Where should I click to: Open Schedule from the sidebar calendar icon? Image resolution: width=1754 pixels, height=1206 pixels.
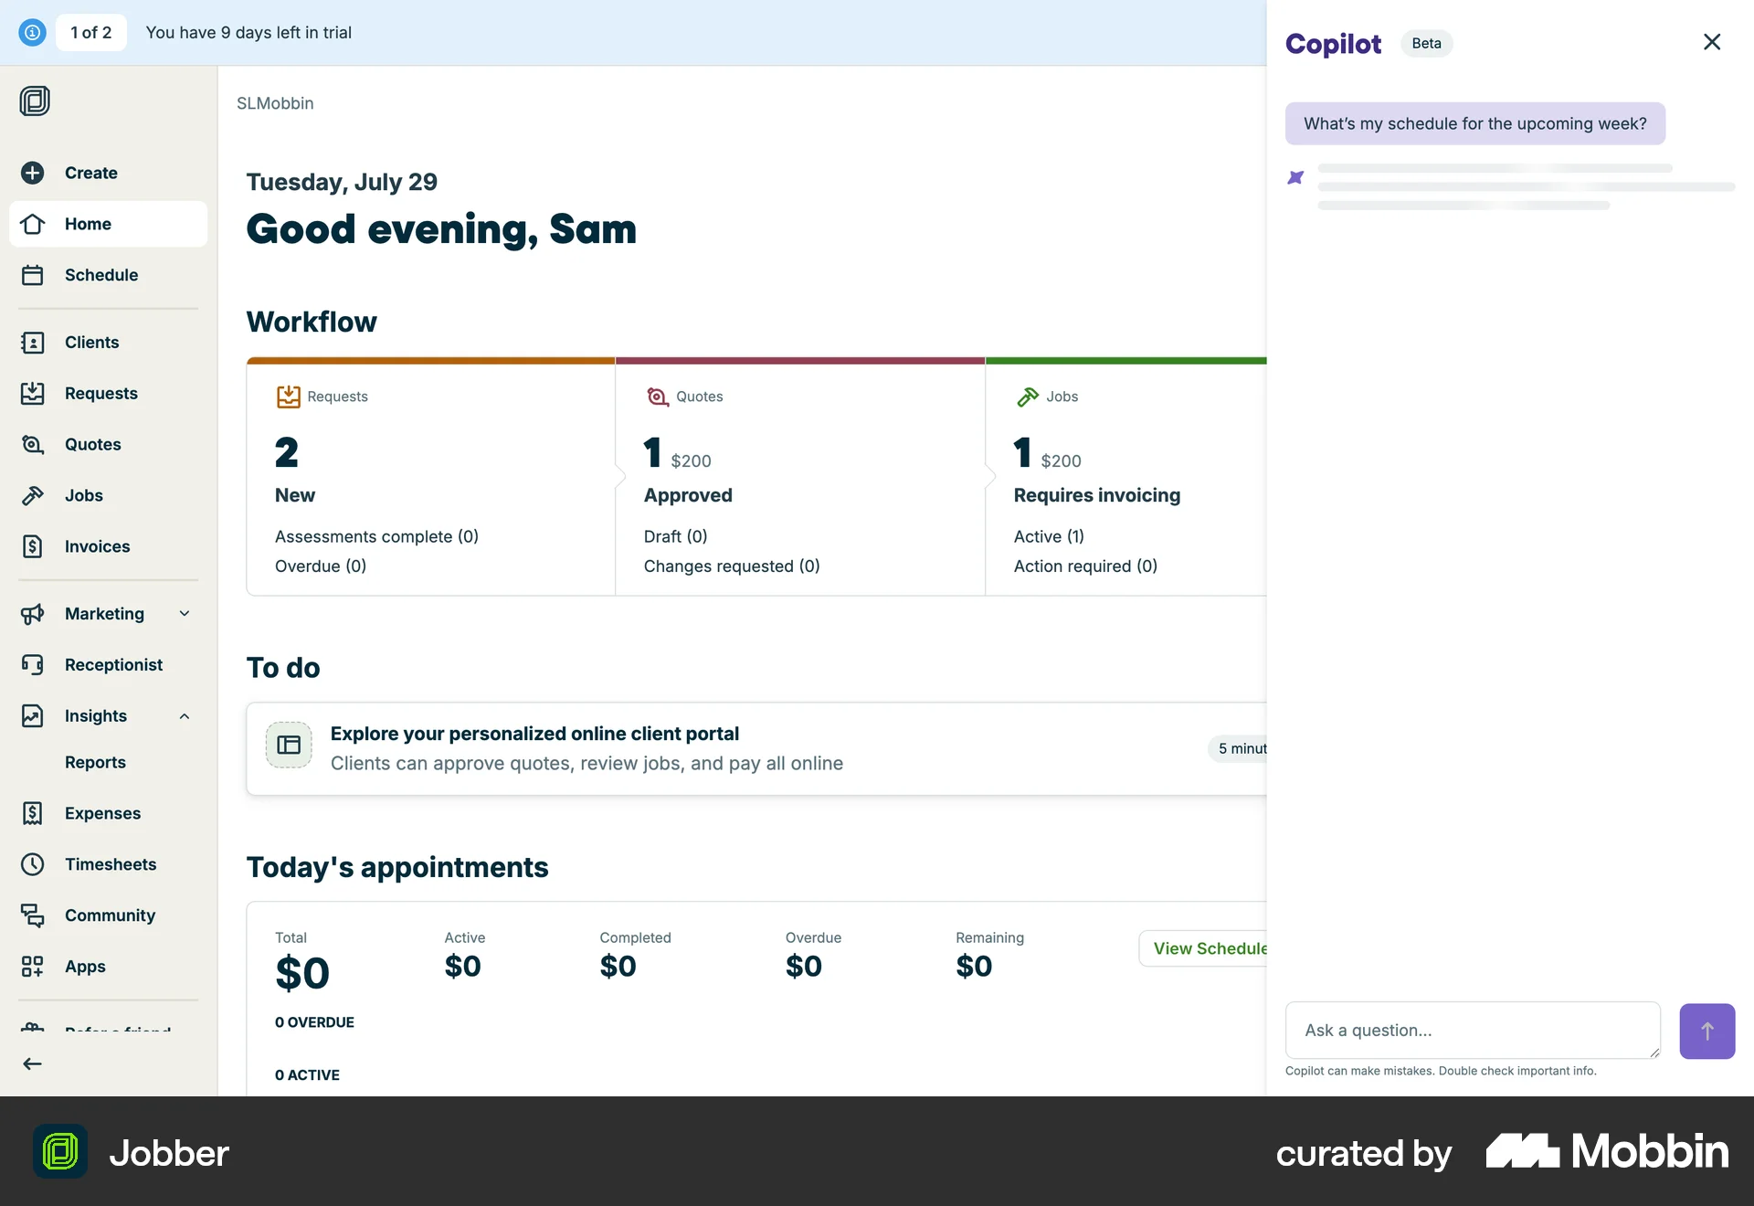[33, 275]
